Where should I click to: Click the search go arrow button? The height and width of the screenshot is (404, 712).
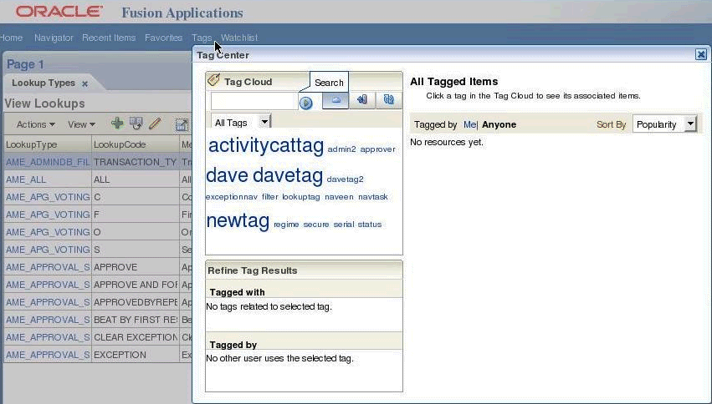[x=306, y=104]
